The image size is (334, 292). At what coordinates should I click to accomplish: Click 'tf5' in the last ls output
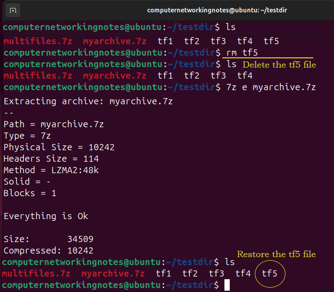pos(269,273)
